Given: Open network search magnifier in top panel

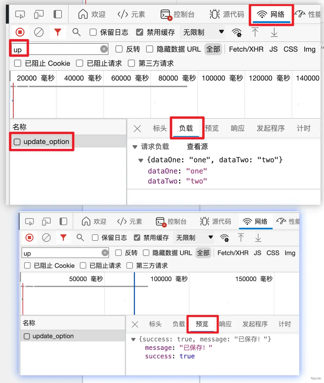Looking at the screenshot, I should pos(77,32).
